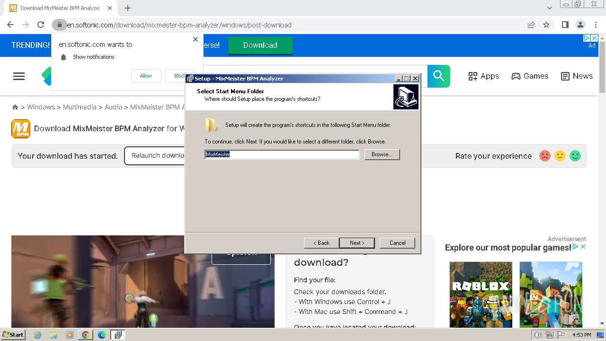Click the 4:53 PM system clock
606x341 pixels.
click(581, 335)
